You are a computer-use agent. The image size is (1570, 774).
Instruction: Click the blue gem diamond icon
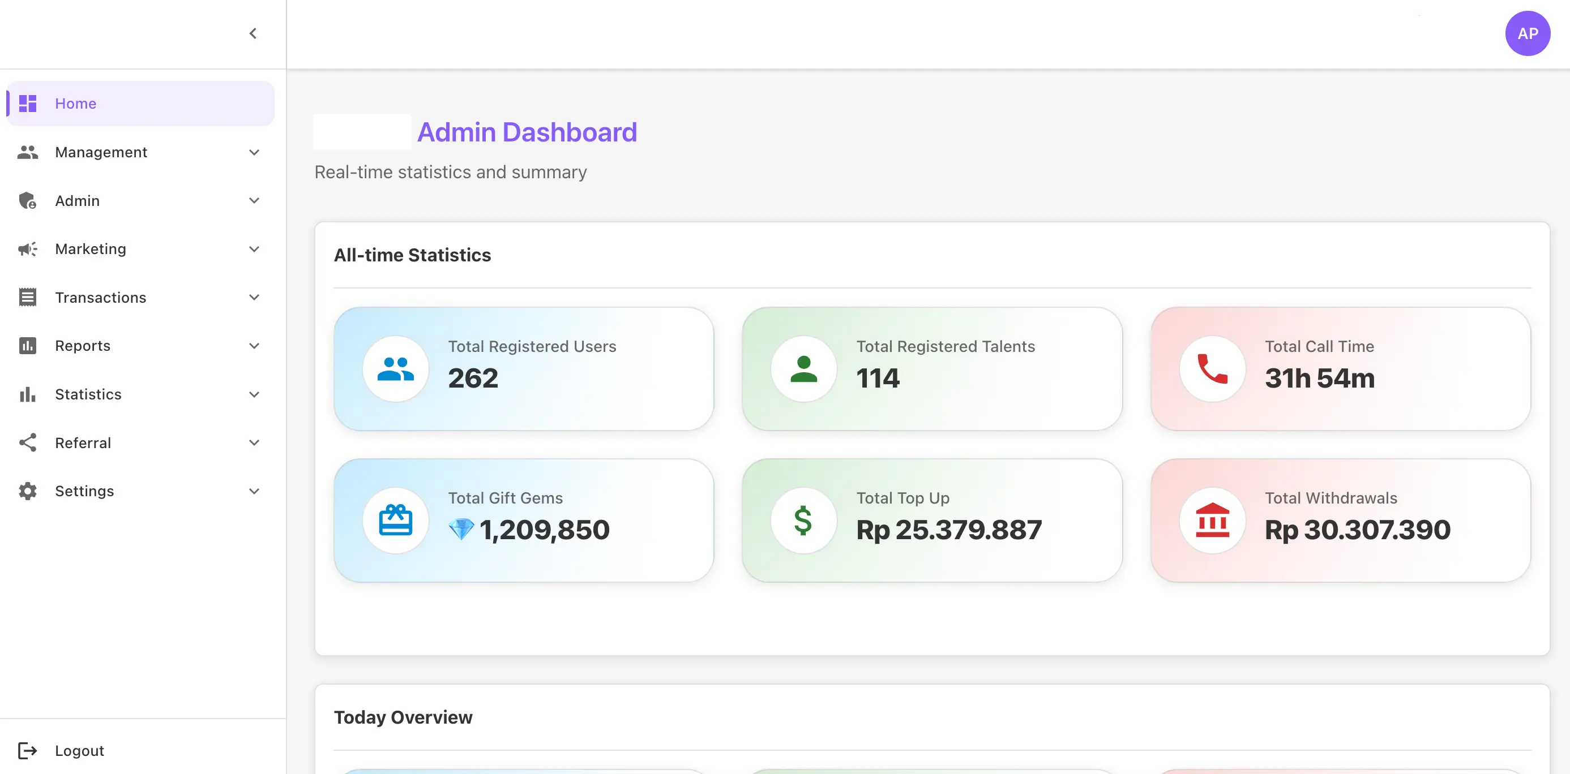point(461,529)
